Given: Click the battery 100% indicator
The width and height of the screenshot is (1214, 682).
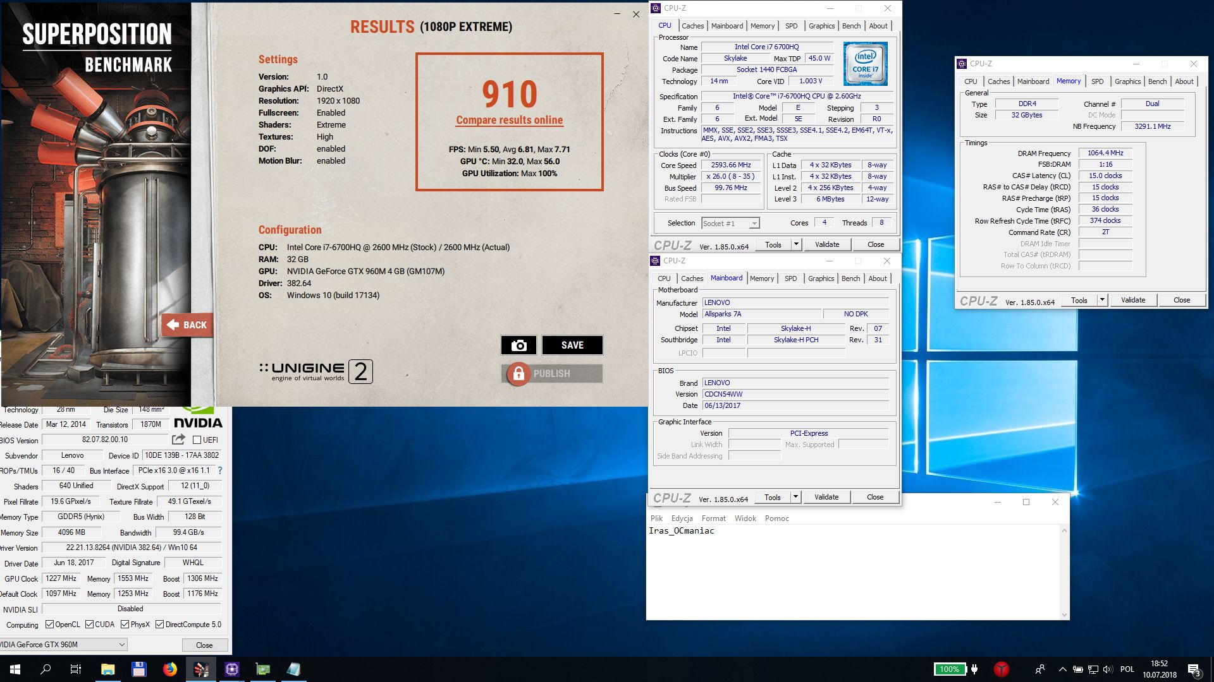Looking at the screenshot, I should (949, 669).
